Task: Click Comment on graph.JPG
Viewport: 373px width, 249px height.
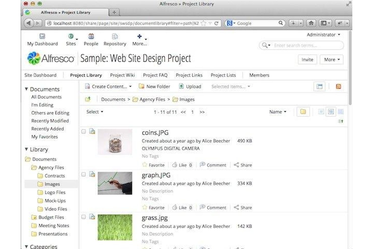Action: 213,207
